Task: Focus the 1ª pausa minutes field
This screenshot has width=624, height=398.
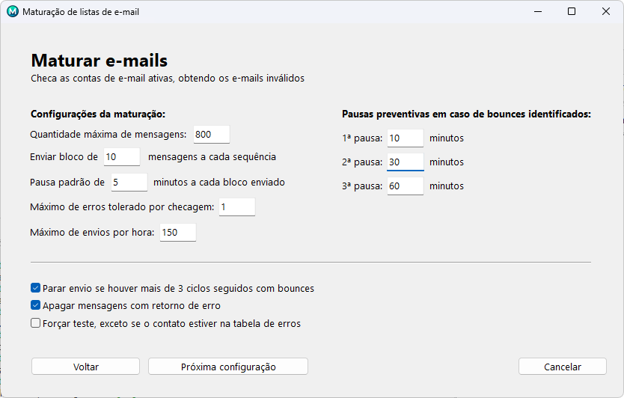Action: coord(405,138)
